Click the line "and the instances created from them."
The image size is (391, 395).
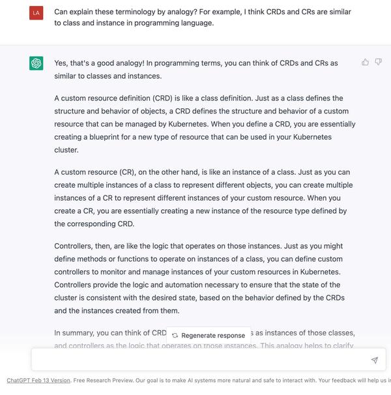coord(117,311)
